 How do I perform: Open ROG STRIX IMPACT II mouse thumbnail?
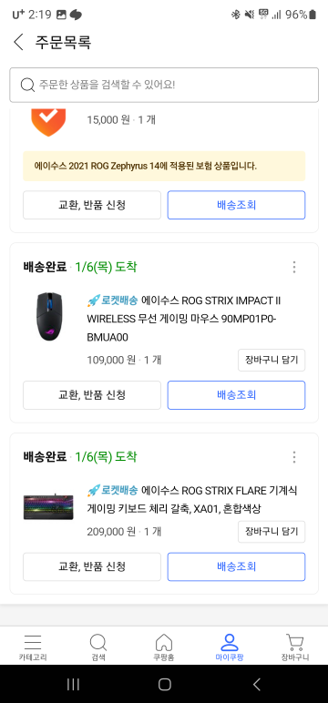49,317
